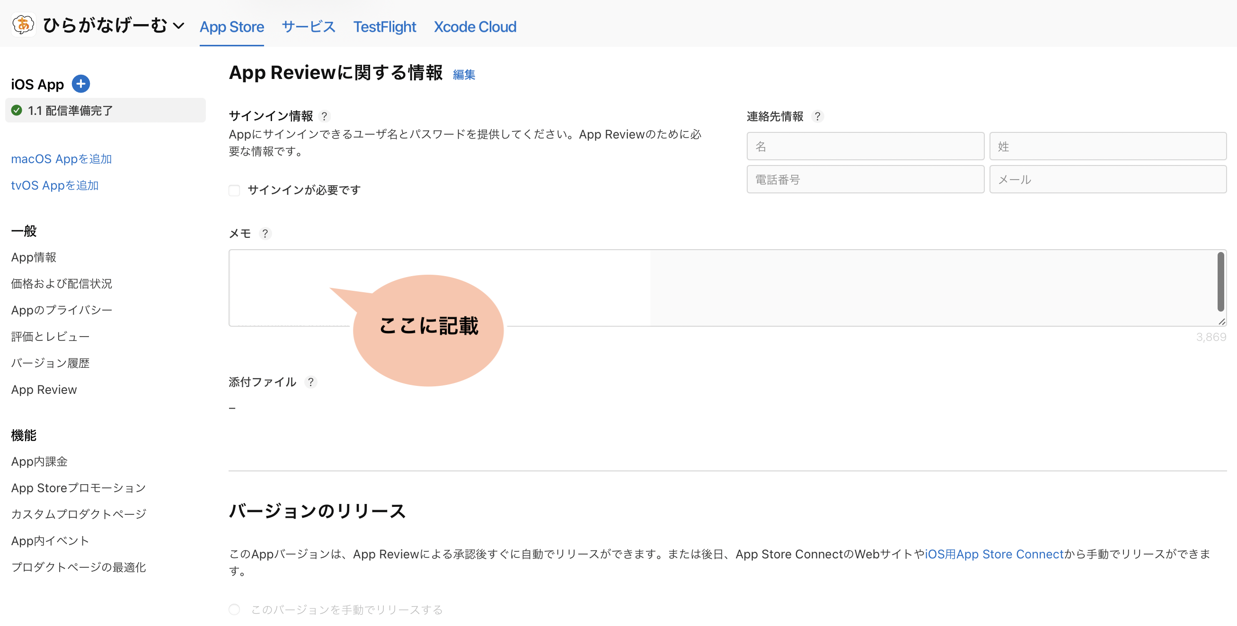This screenshot has height=626, width=1237.
Task: Click the 姓 input field
Action: tap(1108, 146)
